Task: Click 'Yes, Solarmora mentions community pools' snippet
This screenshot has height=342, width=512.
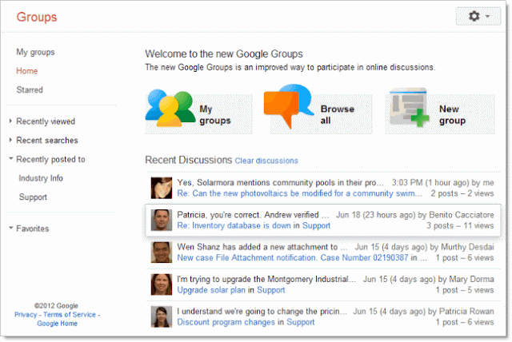Action: point(280,182)
